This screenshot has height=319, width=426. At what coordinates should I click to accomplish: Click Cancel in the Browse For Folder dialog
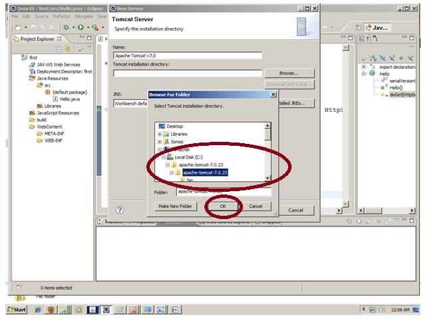coord(256,206)
